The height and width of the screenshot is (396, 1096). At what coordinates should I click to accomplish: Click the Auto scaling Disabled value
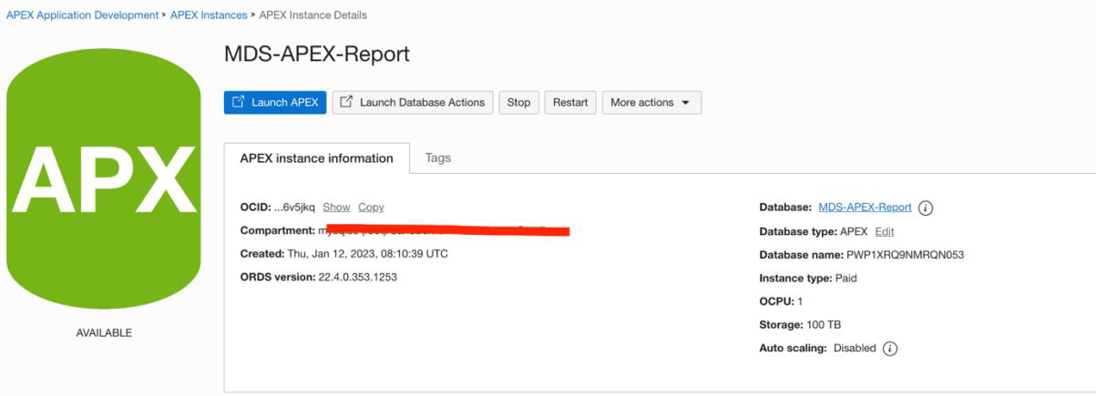pos(854,349)
